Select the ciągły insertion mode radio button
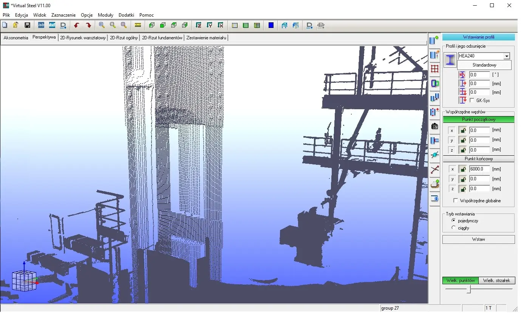Viewport: 521px width, 313px height. (454, 228)
